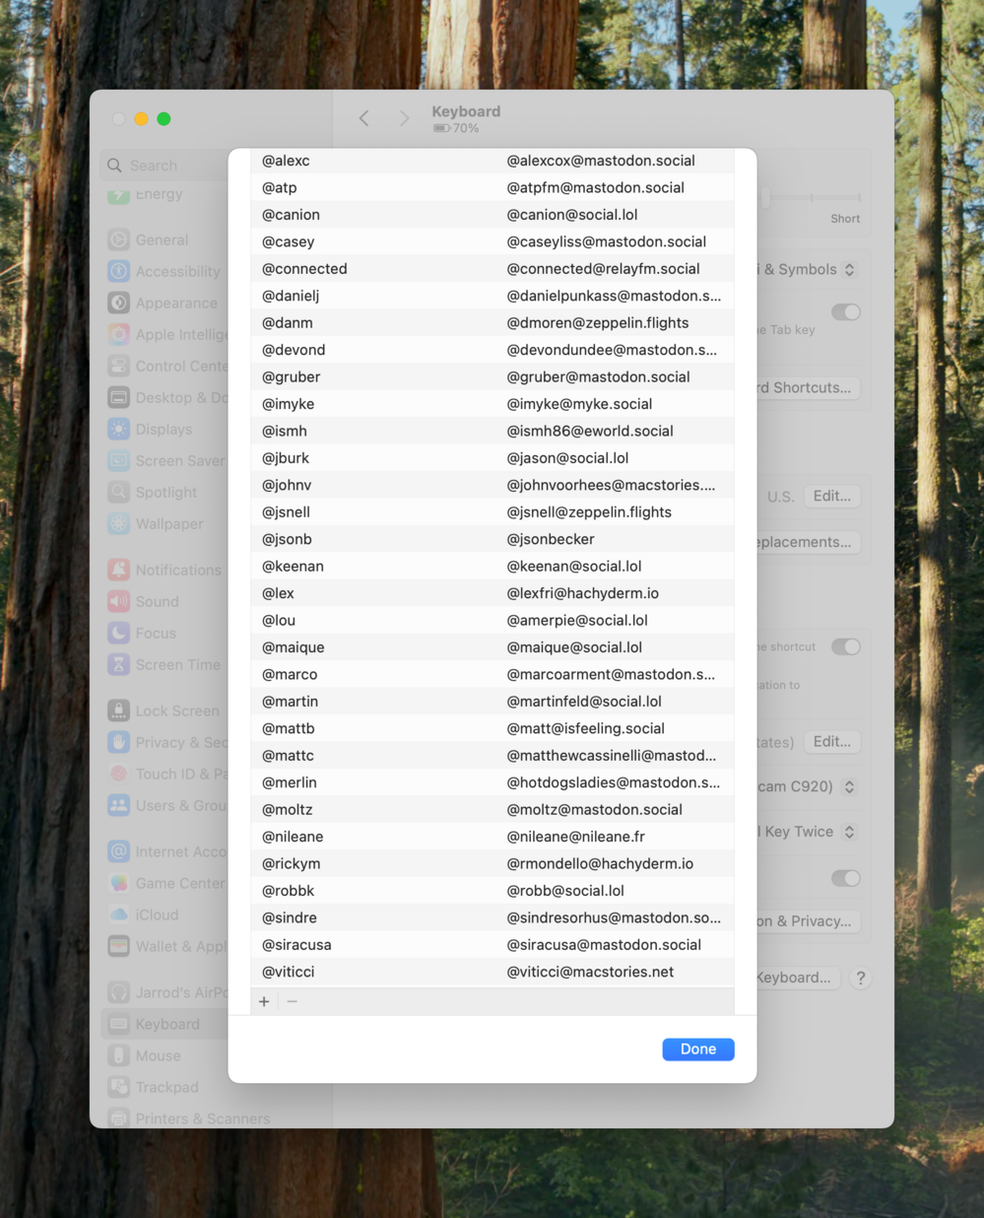This screenshot has height=1218, width=984.
Task: Open Sound icon in sidebar
Action: [119, 601]
